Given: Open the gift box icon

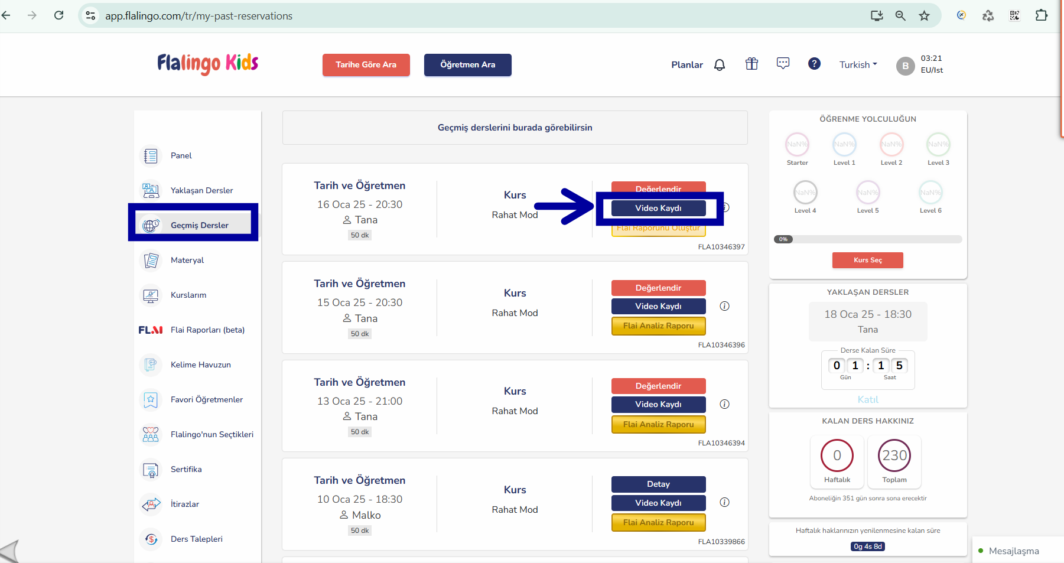Looking at the screenshot, I should click(751, 64).
